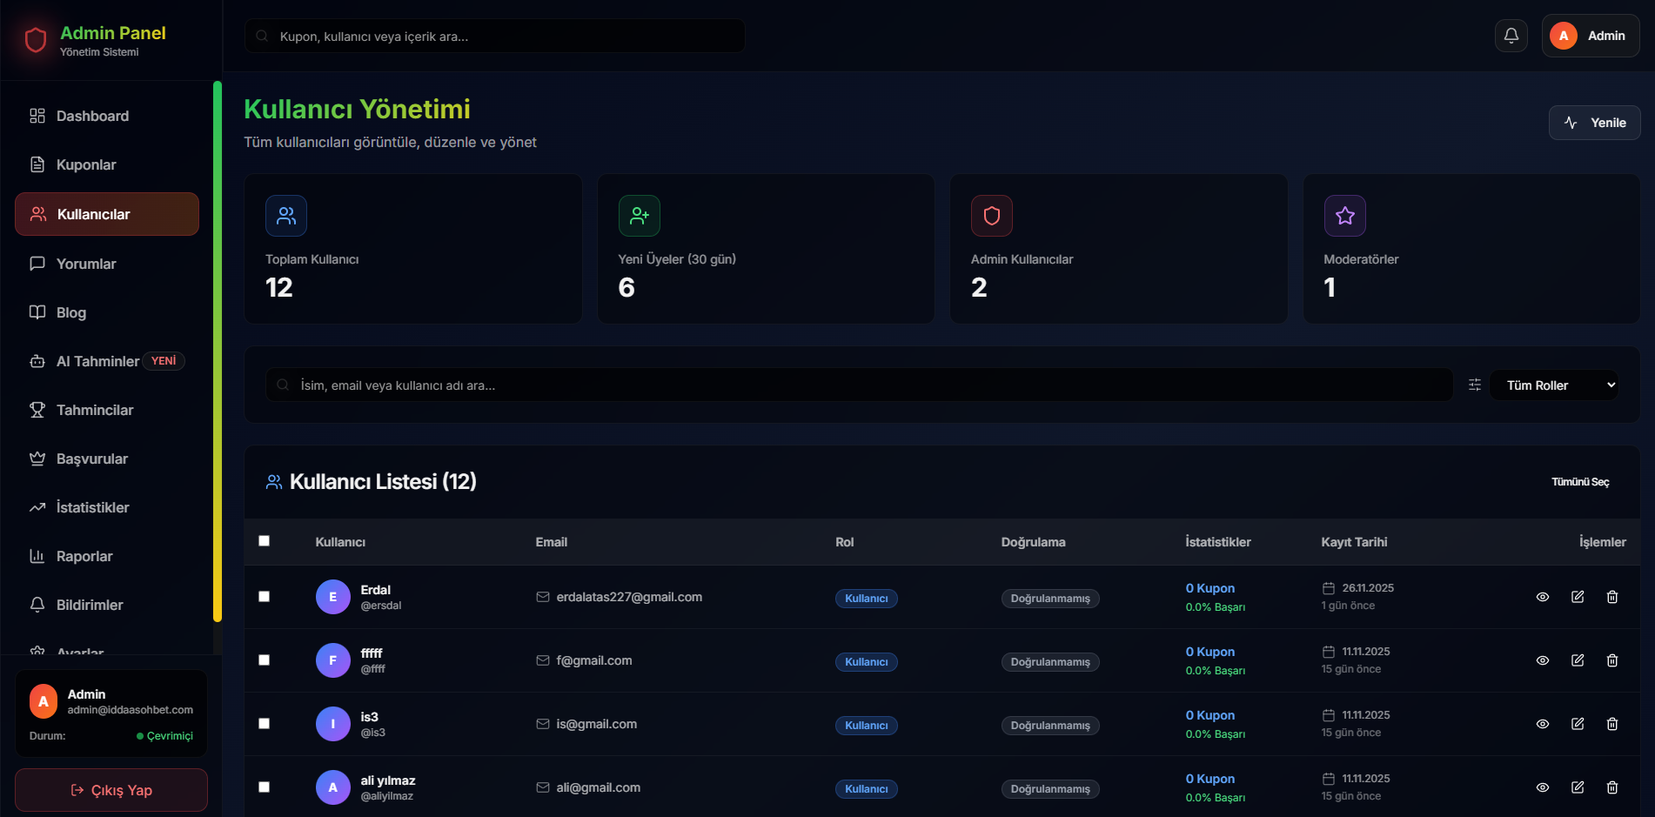Click the search magnifier icon in top bar
1655x817 pixels.
tap(263, 35)
